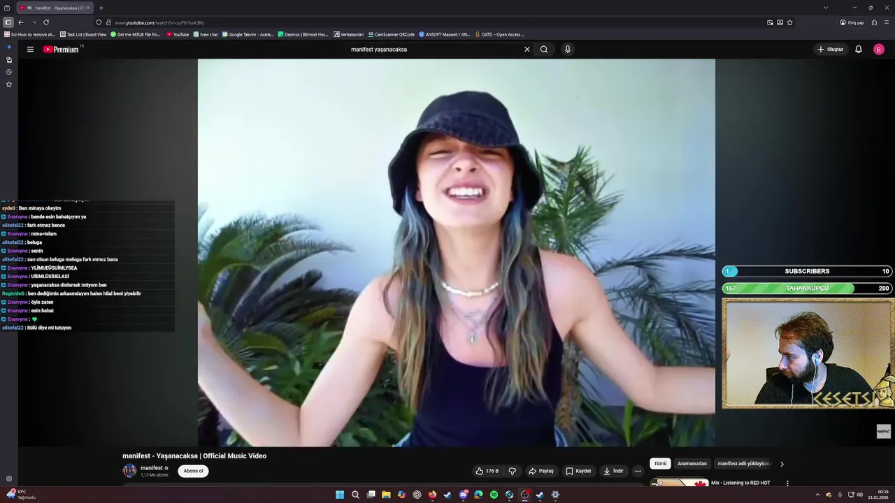Open File Explorer from the taskbar
The width and height of the screenshot is (895, 503).
tap(386, 495)
